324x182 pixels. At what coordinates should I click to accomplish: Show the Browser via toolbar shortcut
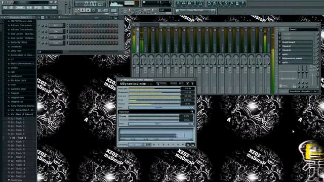click(194, 4)
